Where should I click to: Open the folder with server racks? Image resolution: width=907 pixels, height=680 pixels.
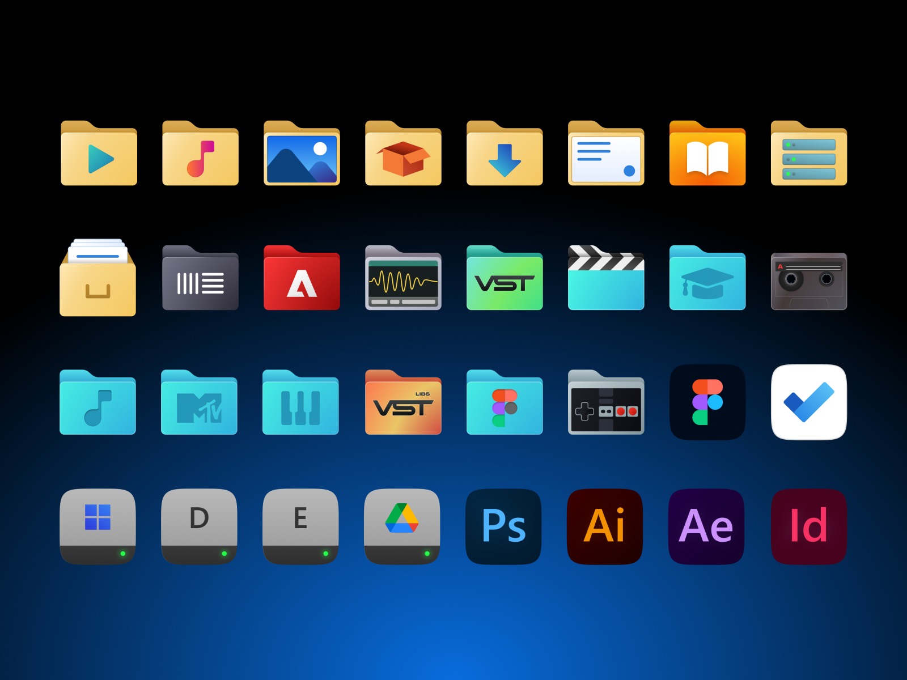point(809,153)
